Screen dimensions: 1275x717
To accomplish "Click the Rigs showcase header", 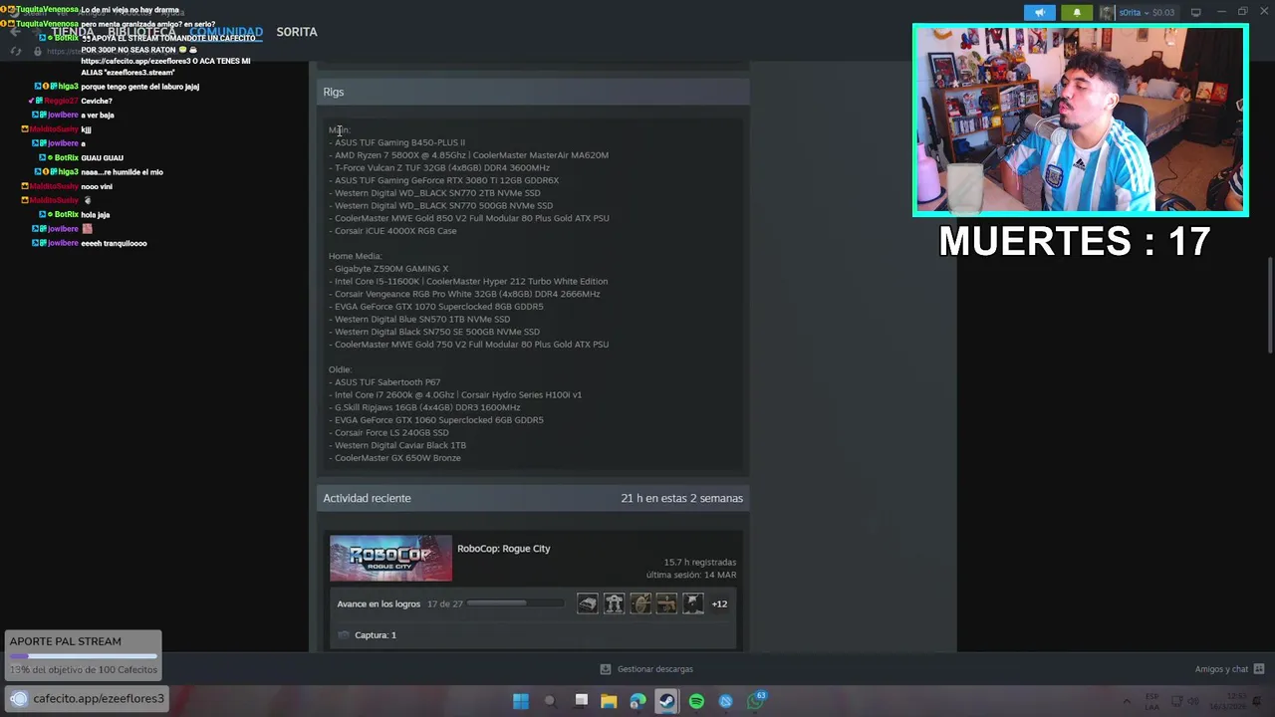I will coord(533,92).
